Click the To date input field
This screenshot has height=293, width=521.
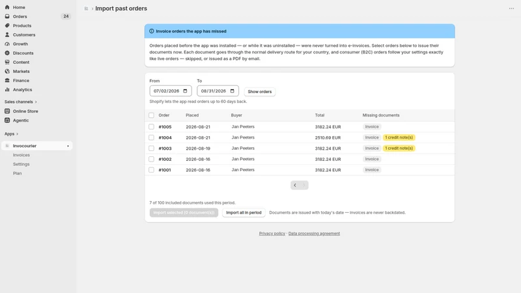(218, 91)
